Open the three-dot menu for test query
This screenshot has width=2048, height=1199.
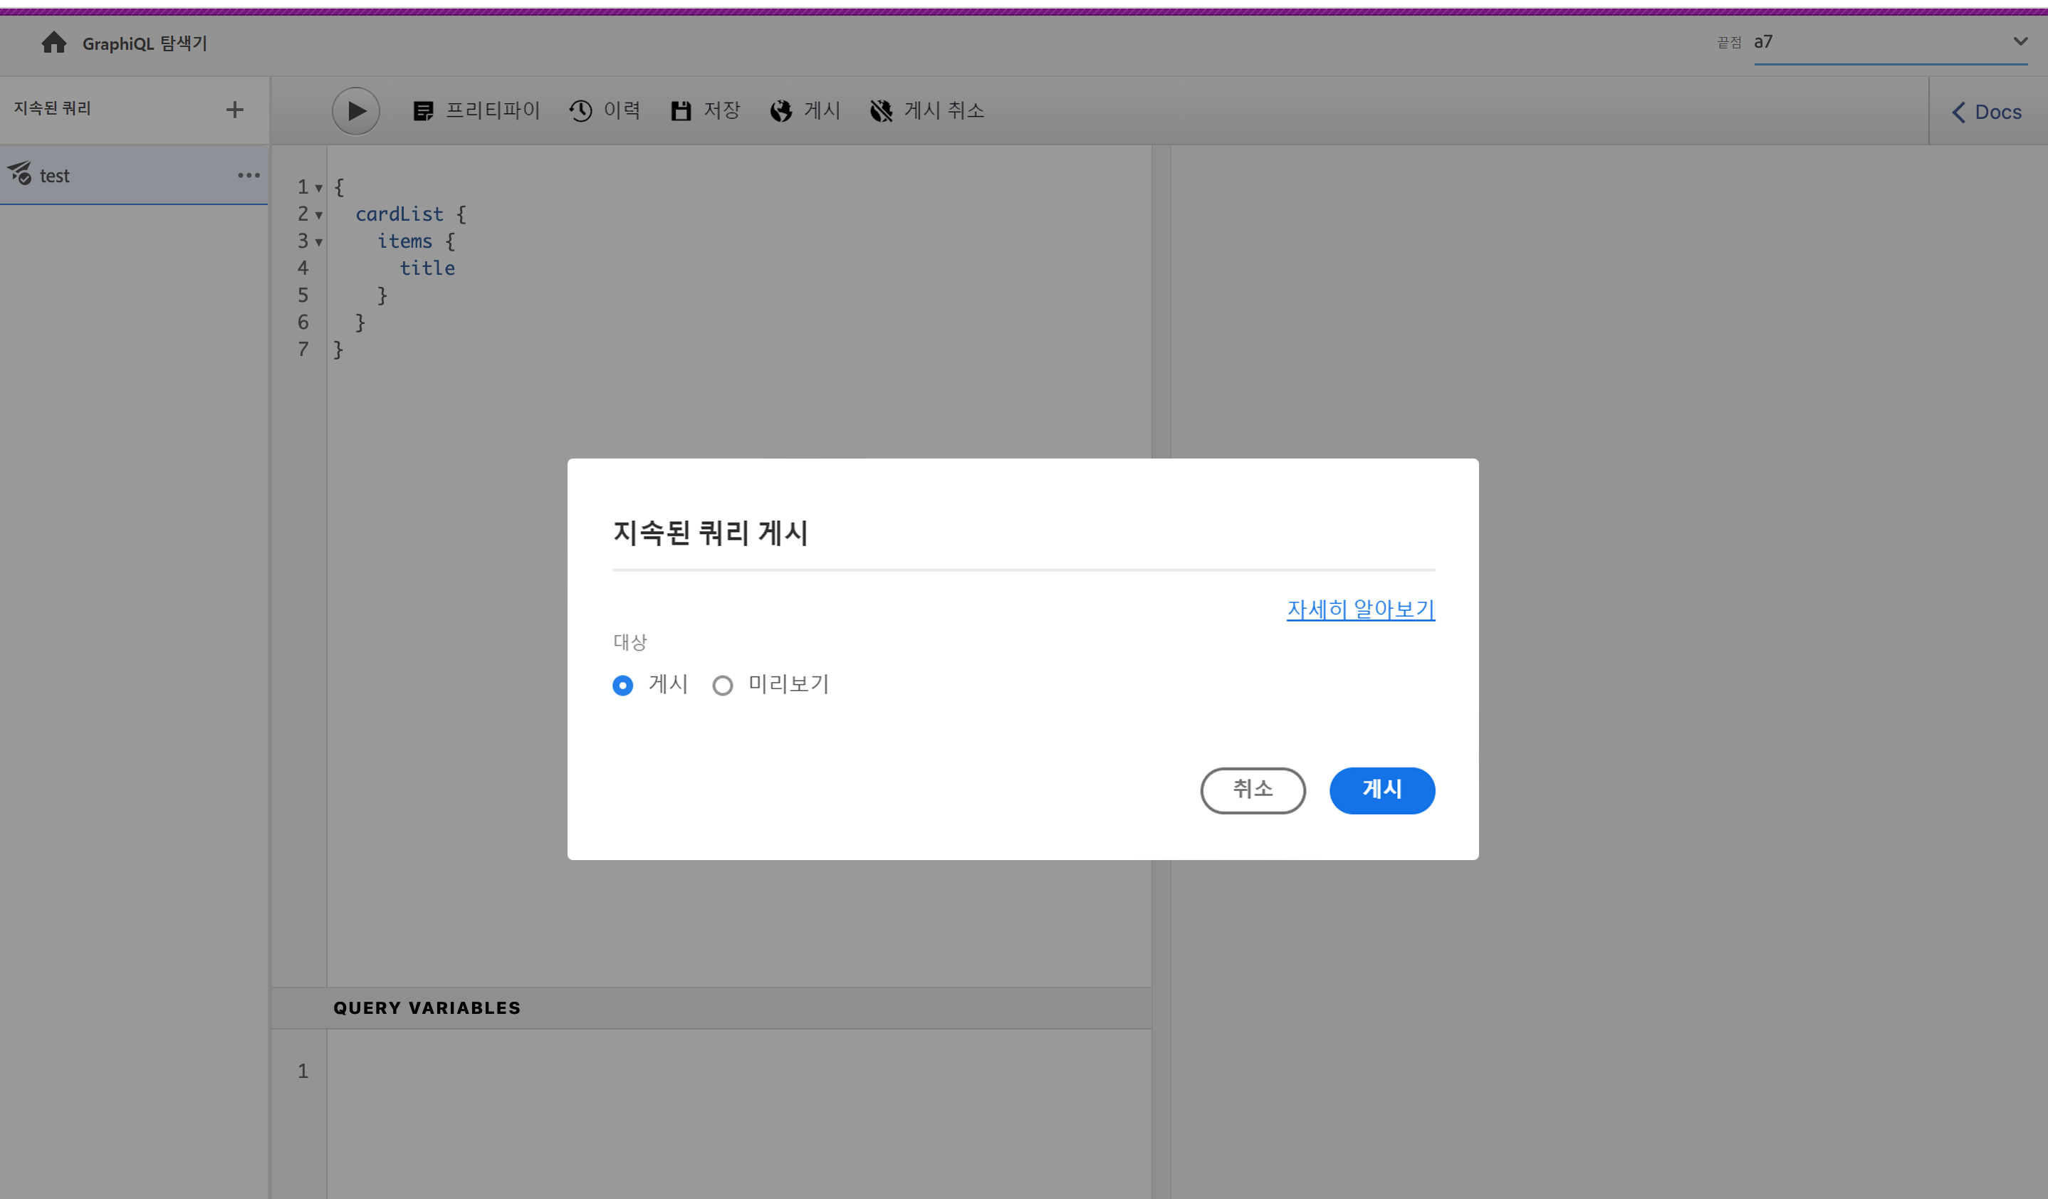[x=249, y=175]
